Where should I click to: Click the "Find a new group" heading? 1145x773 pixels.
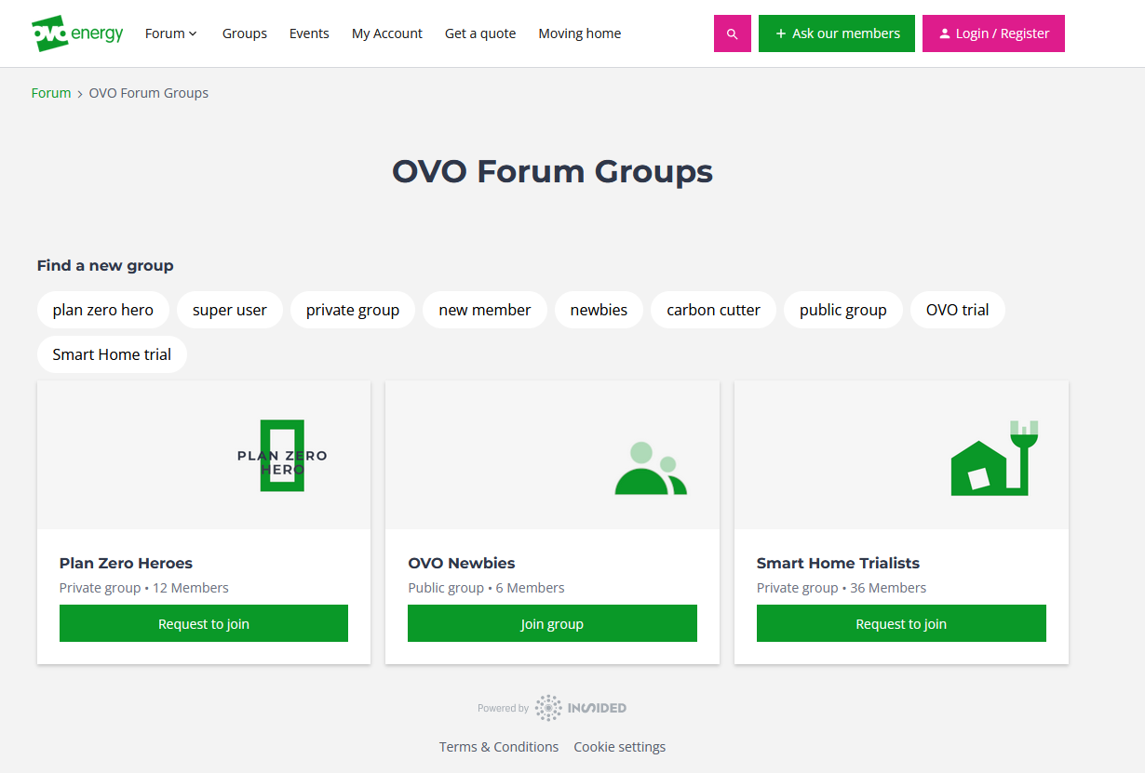[x=105, y=265]
